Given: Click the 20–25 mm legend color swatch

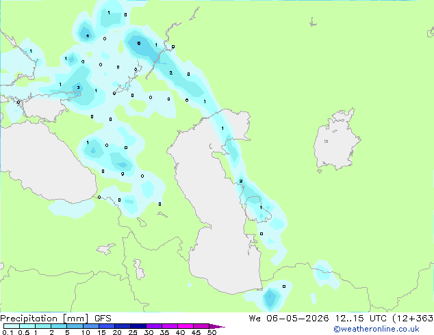Looking at the screenshot, I should click(122, 326).
